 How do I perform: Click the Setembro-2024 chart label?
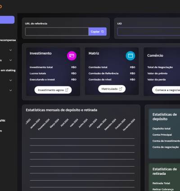[110, 124]
